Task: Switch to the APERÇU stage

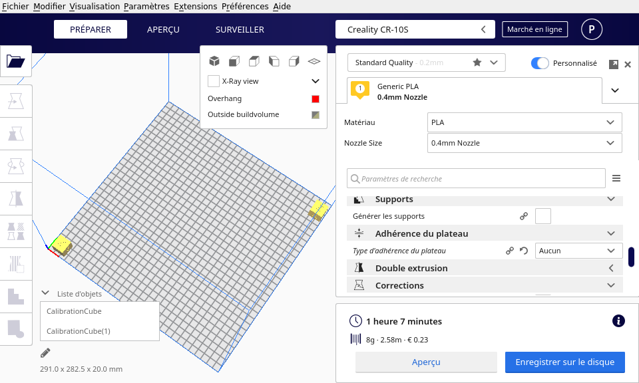Action: (x=163, y=29)
